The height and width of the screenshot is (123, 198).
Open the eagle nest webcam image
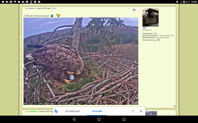(81, 61)
